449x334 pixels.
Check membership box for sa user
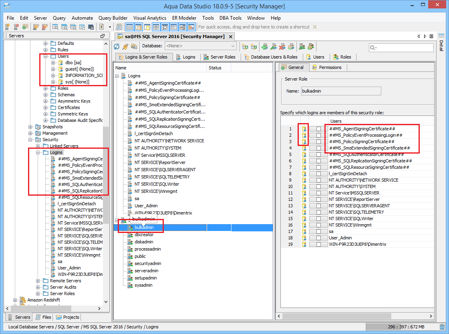(318, 232)
